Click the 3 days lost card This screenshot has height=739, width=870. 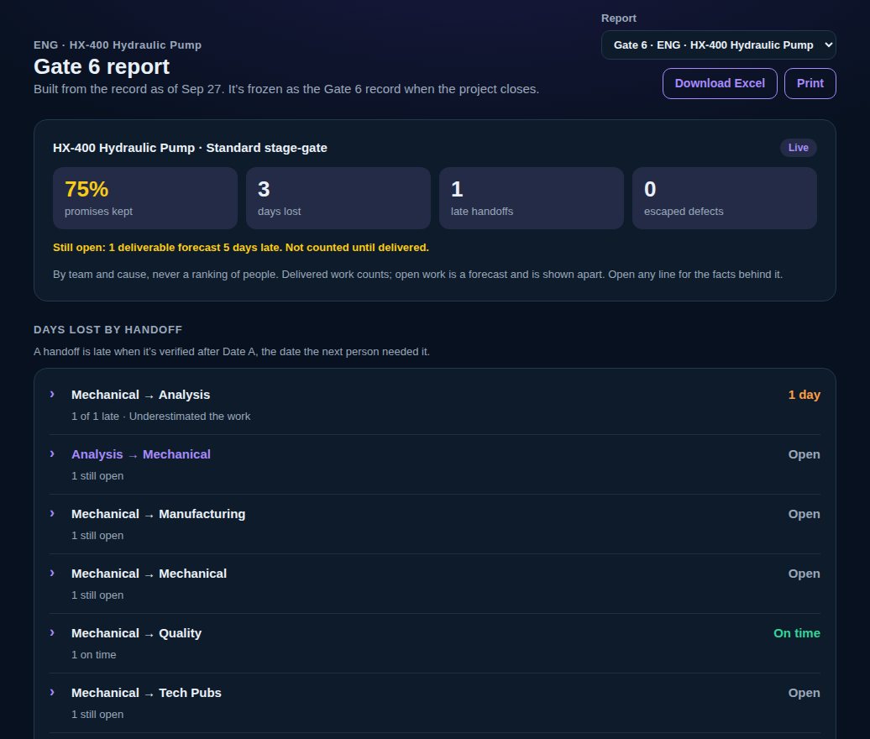click(x=338, y=198)
